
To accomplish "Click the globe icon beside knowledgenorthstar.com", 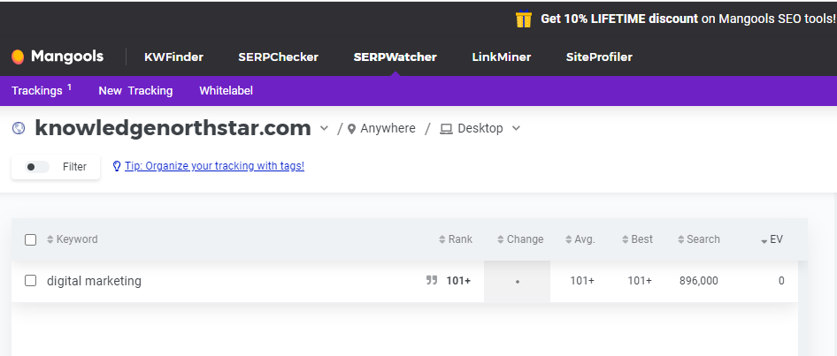I will pos(19,128).
